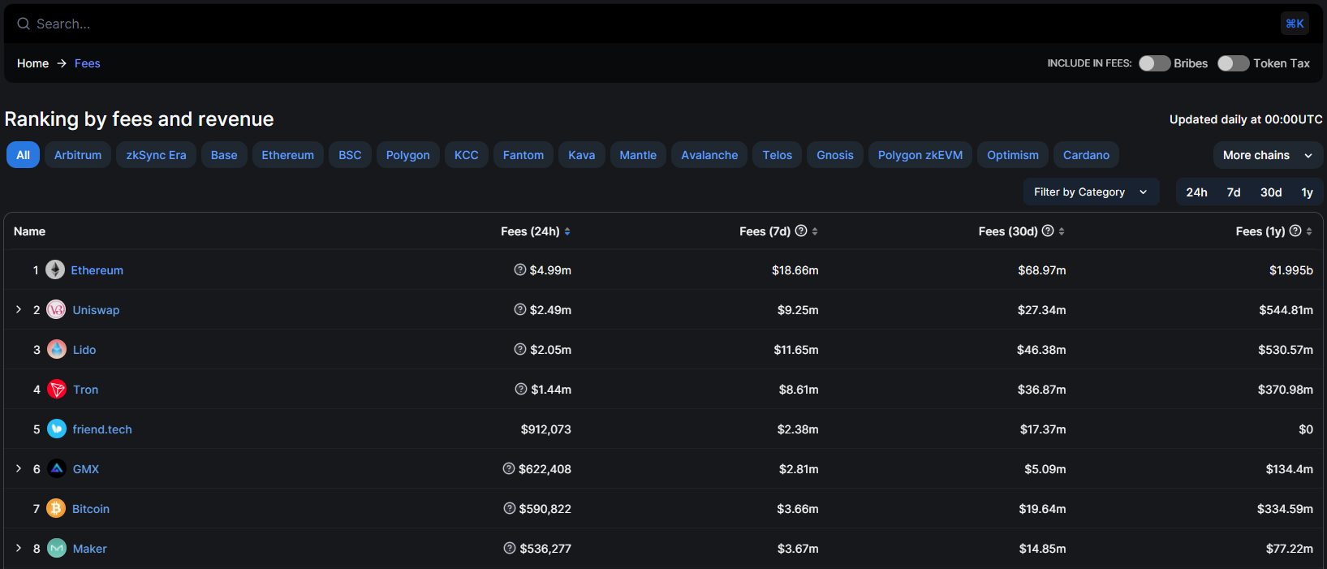Click the Ethereum logo icon in row 1
This screenshot has width=1327, height=569.
click(x=55, y=269)
